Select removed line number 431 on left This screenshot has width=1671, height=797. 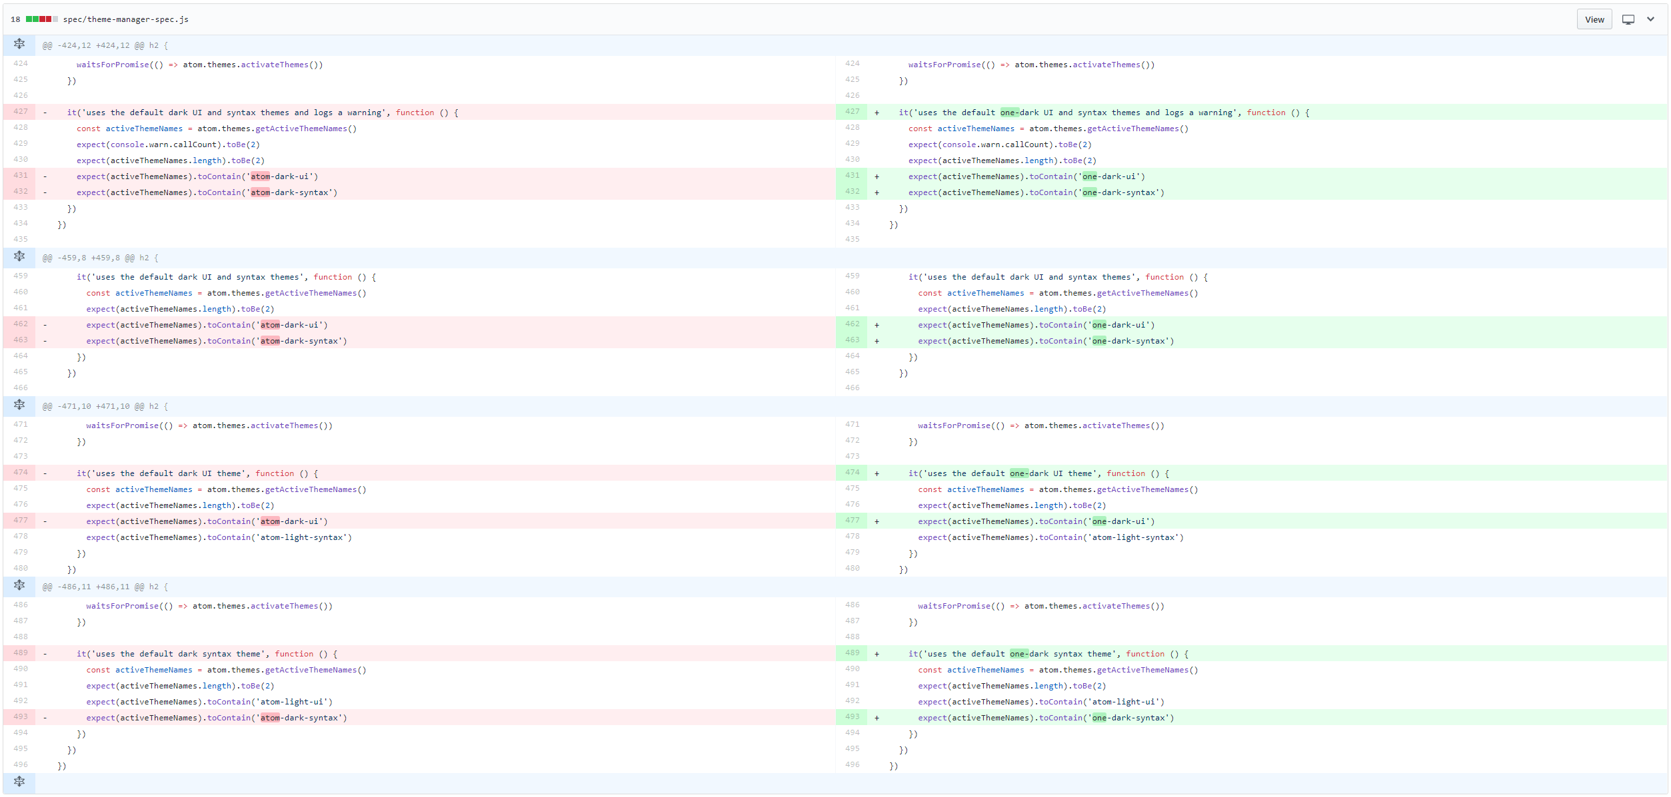click(21, 176)
